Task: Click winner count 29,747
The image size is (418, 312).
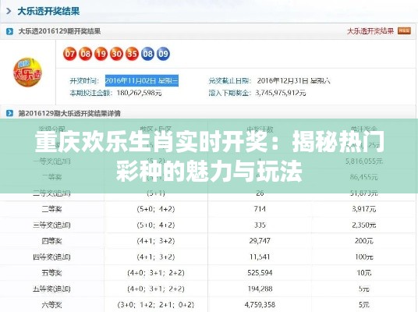Action: (x=260, y=241)
